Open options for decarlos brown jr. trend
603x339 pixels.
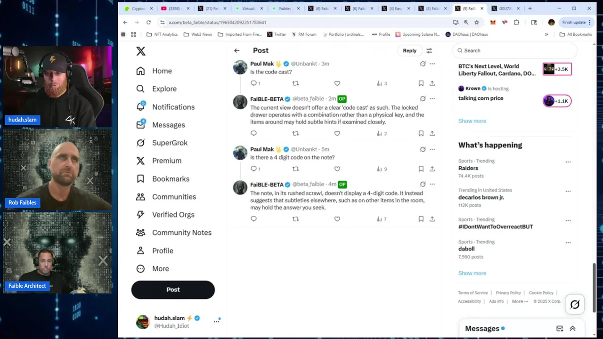pyautogui.click(x=568, y=191)
